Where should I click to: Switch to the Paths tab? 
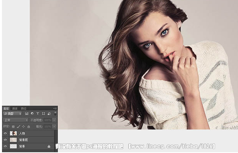(x=24, y=108)
